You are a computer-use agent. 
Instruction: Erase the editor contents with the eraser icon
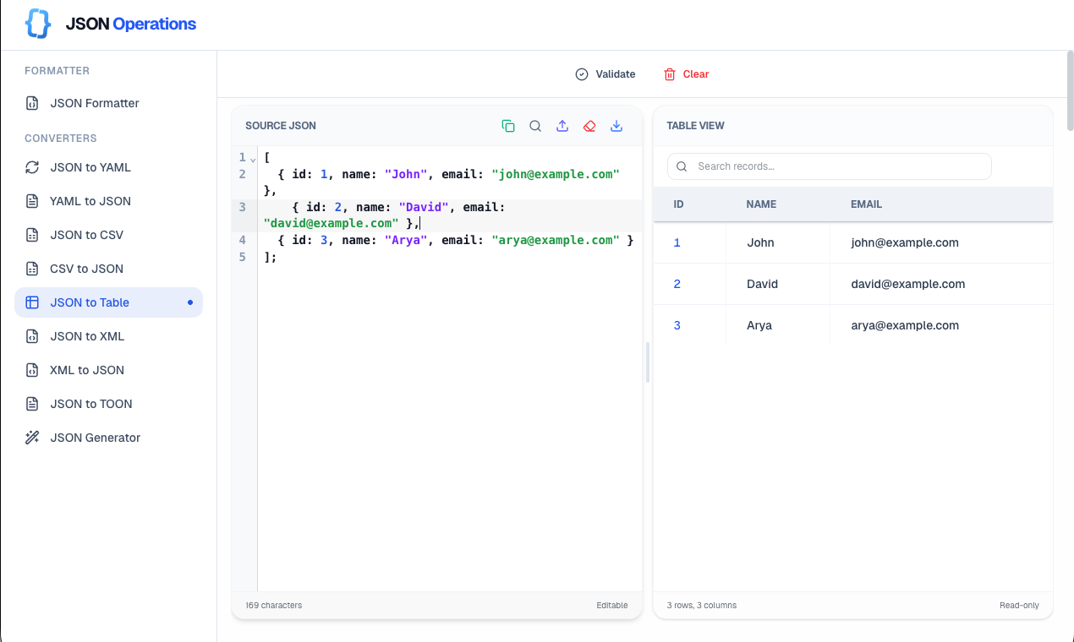pos(589,125)
